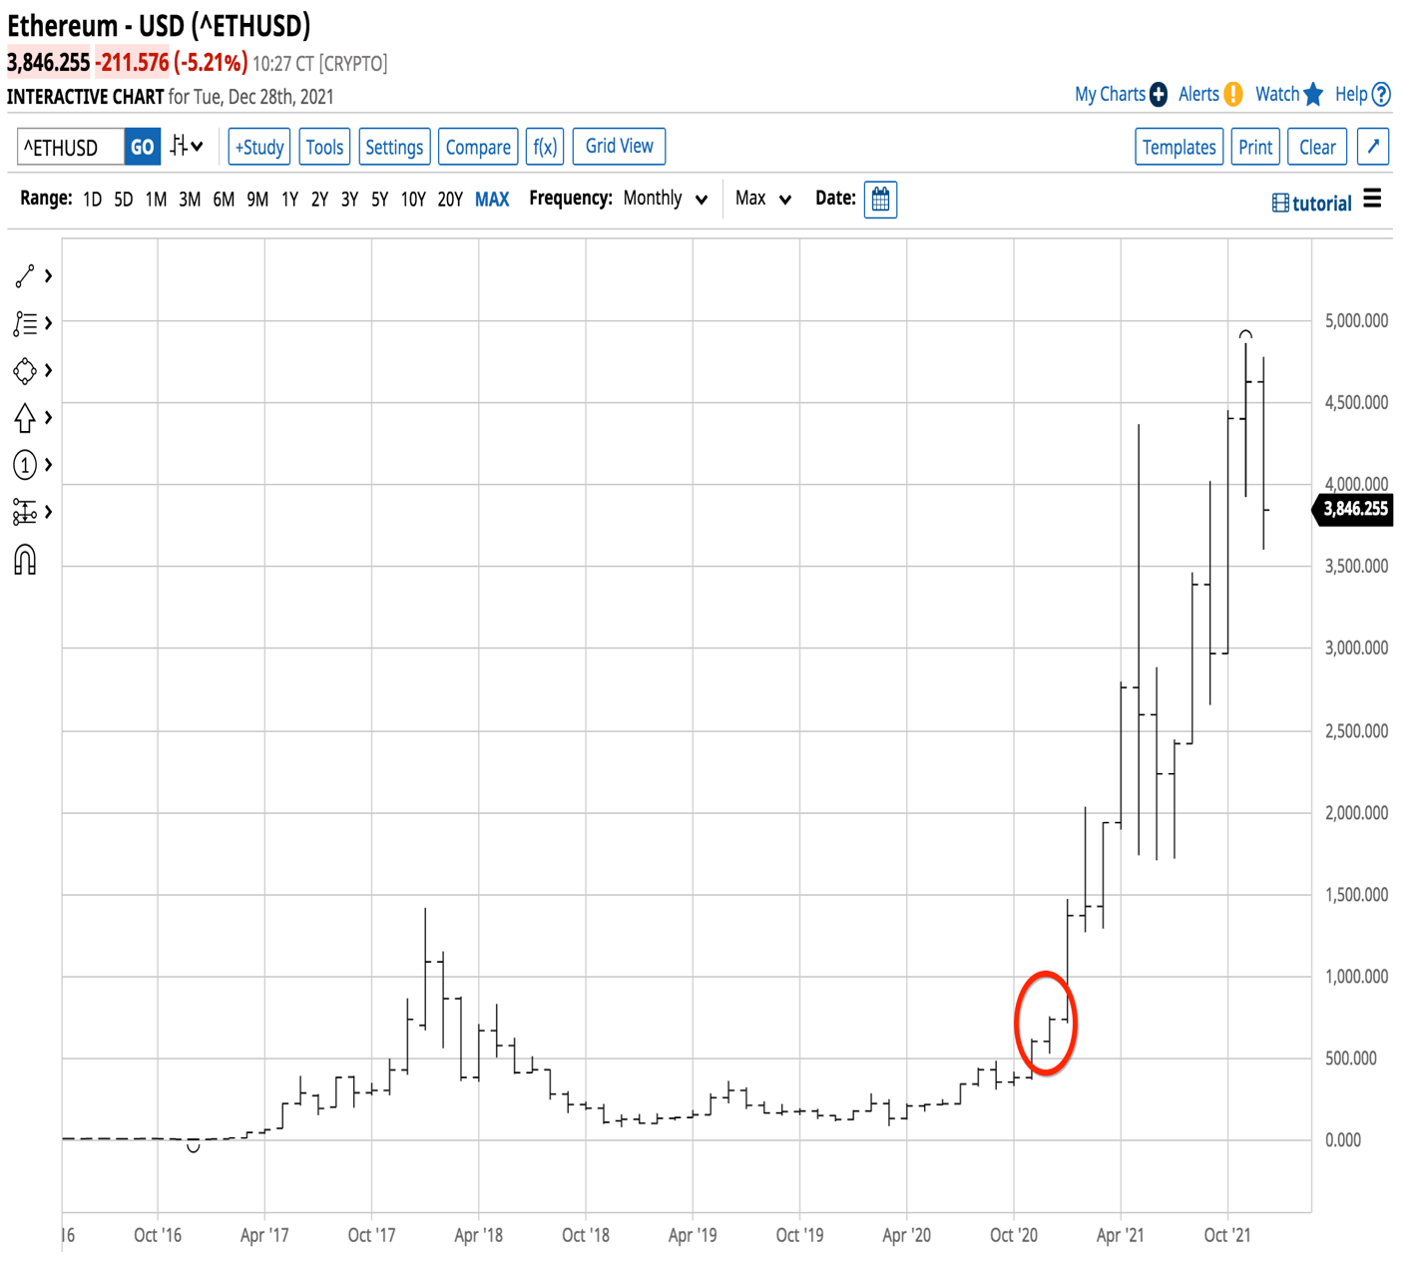Select the numbered annotation tool icon
The width and height of the screenshot is (1428, 1282).
click(x=25, y=465)
